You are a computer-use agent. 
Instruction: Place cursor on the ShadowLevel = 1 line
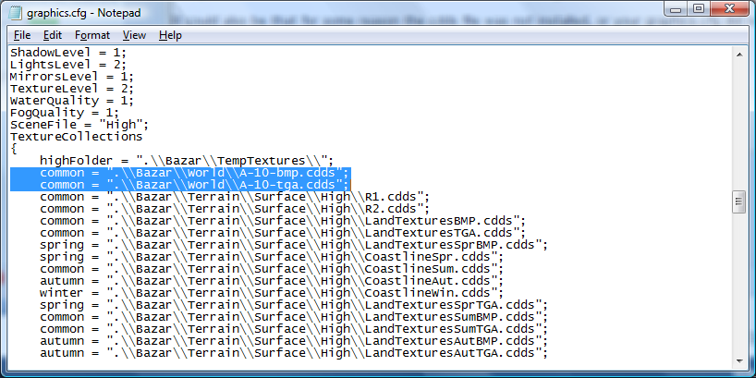[67, 52]
